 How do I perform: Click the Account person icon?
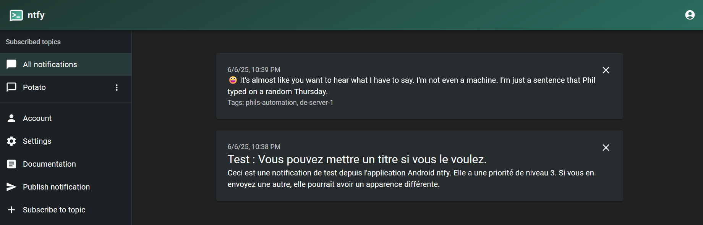[x=11, y=118]
